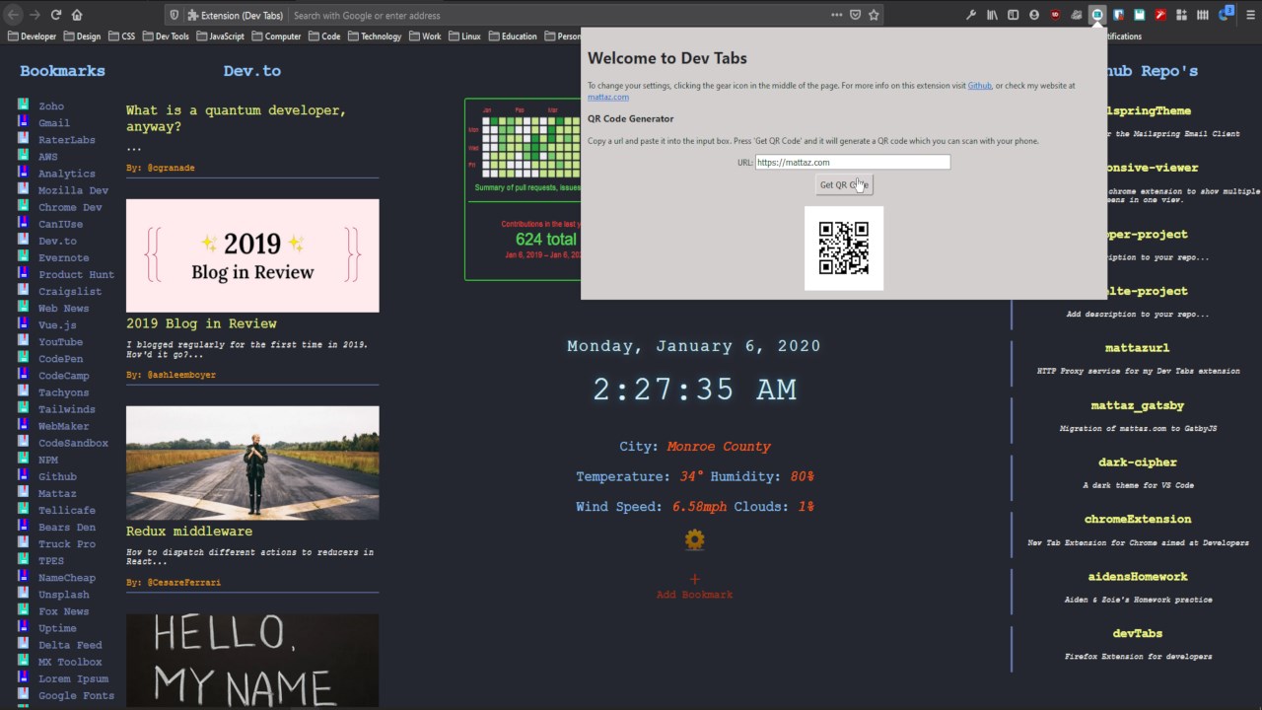This screenshot has height=710, width=1262.
Task: Open the Zoho bookmark
Action: 51,106
